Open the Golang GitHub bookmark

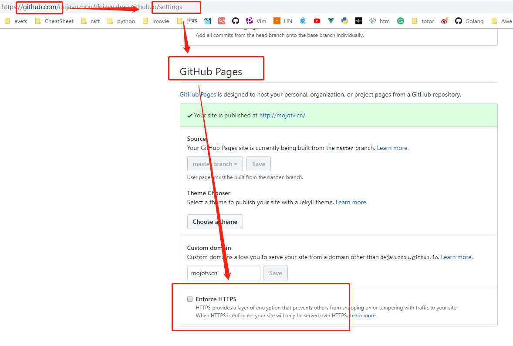tap(469, 21)
